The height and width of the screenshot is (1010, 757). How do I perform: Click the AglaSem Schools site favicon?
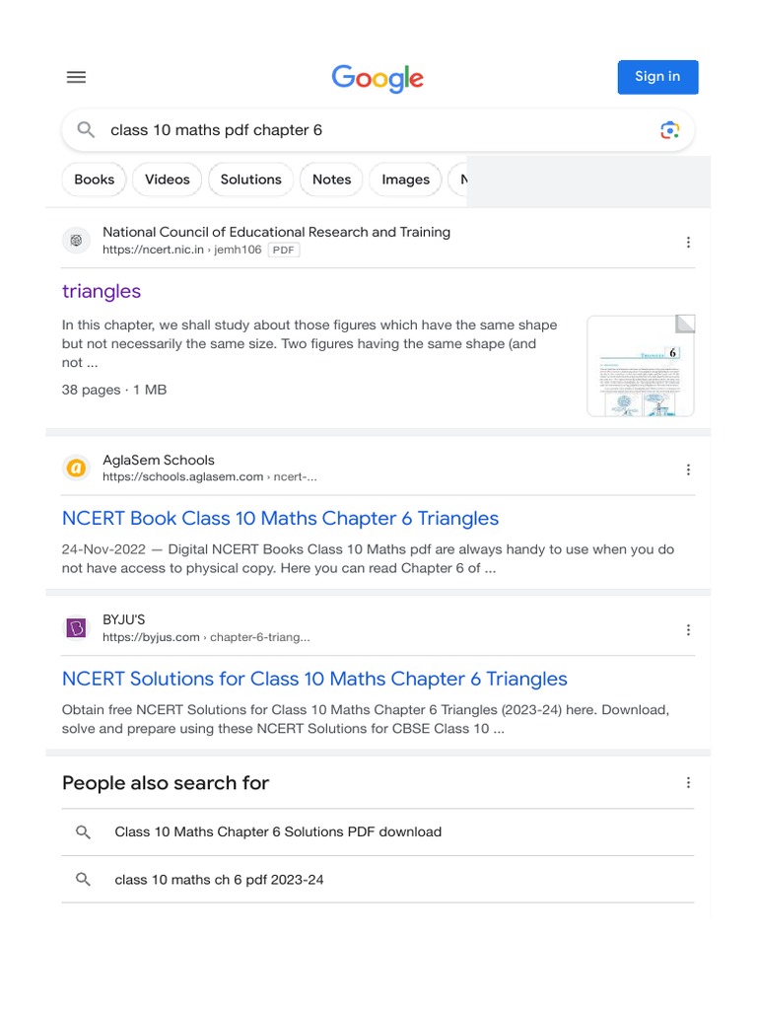76,468
